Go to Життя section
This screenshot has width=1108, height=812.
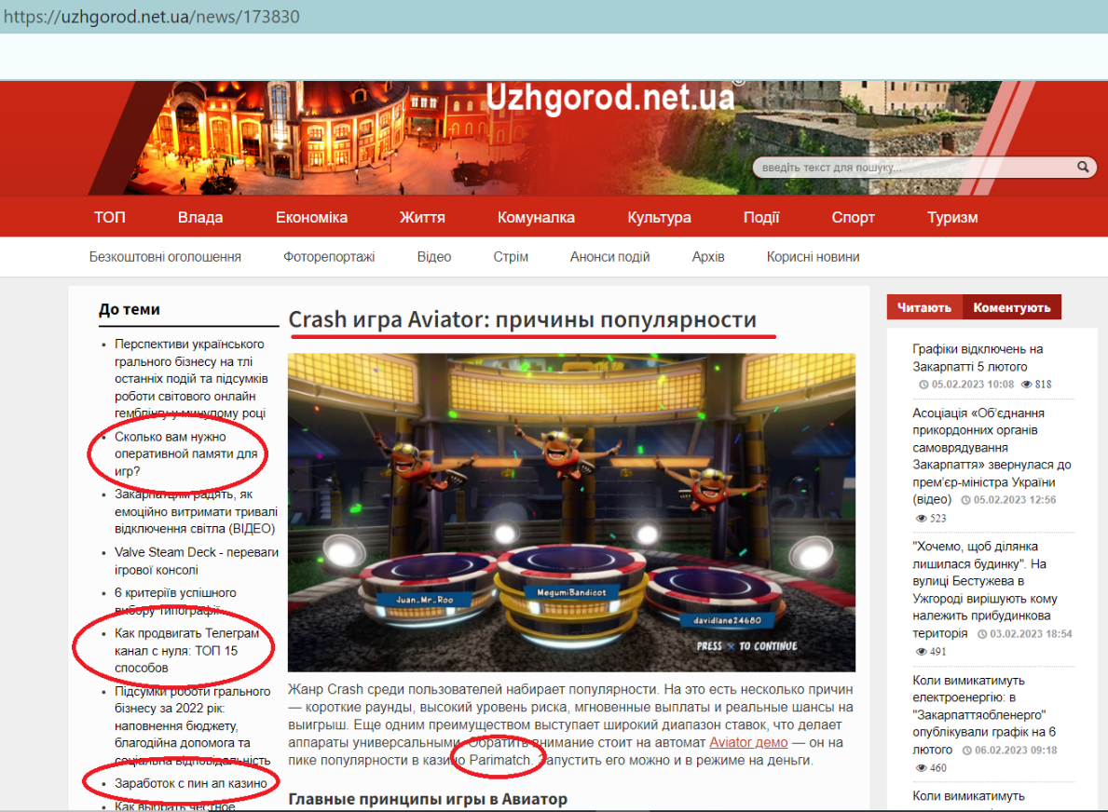(422, 218)
